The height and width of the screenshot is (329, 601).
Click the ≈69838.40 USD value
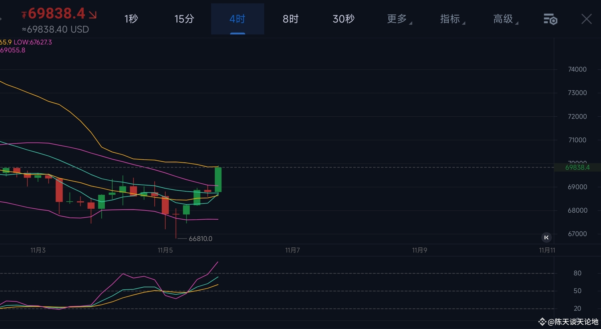click(55, 29)
